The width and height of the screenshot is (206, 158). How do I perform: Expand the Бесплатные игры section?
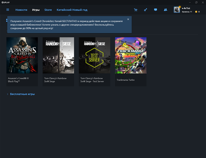coord(22,94)
